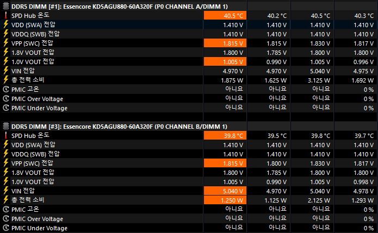Click lightning icon beside DIMM #1 VDDQ (SWB)
378x233 pixels.
pos(6,34)
